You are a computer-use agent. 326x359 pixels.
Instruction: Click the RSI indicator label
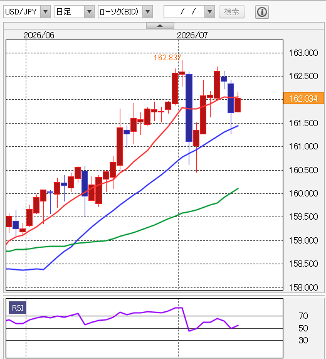pyautogui.click(x=18, y=308)
